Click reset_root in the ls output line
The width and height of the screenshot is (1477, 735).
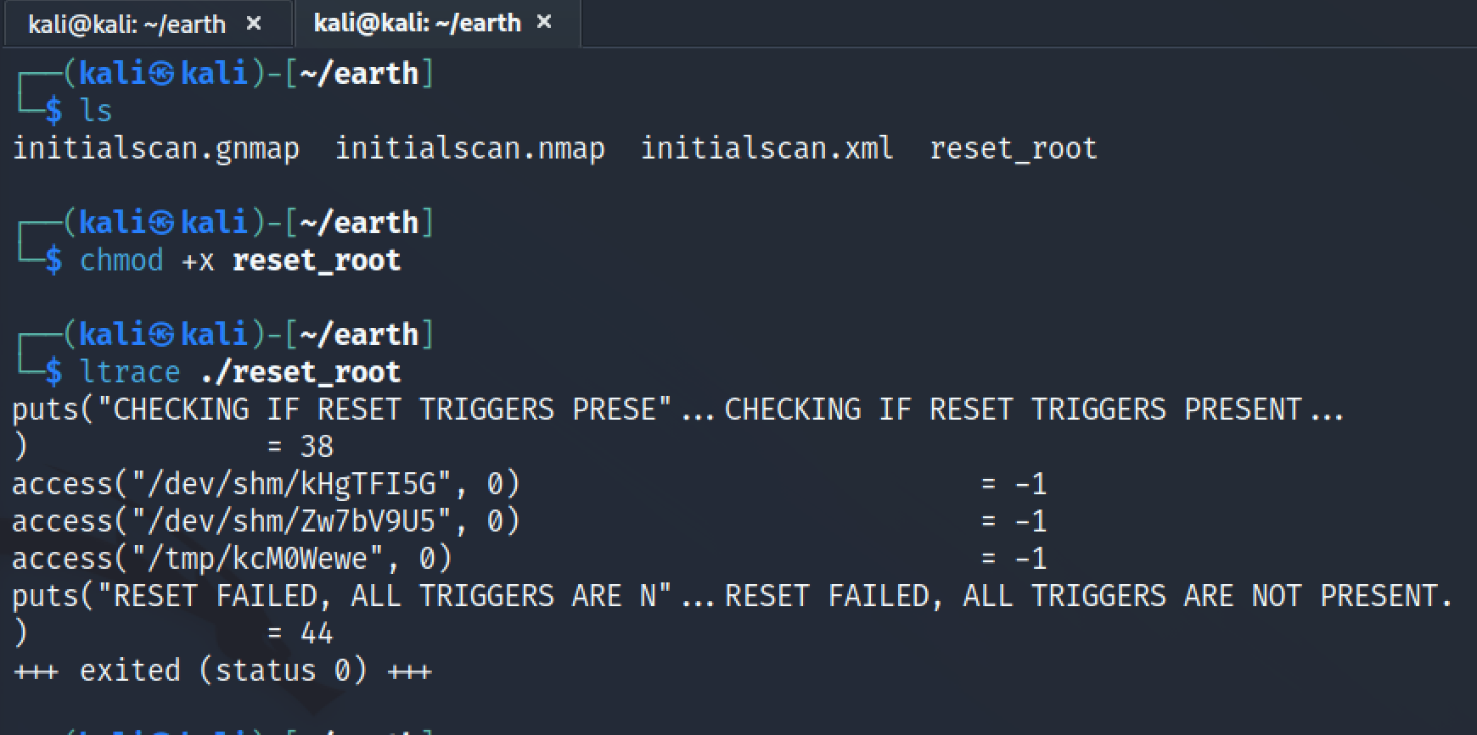(1014, 149)
